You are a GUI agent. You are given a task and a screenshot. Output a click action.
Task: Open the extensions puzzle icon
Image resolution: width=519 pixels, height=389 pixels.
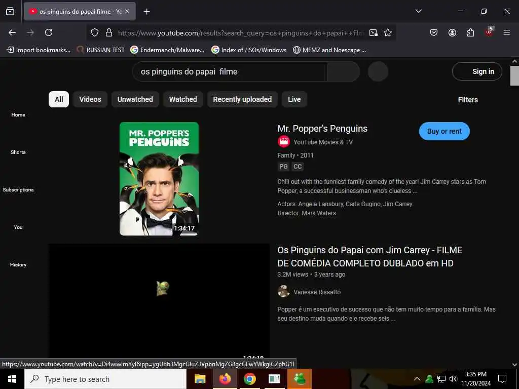pyautogui.click(x=470, y=32)
